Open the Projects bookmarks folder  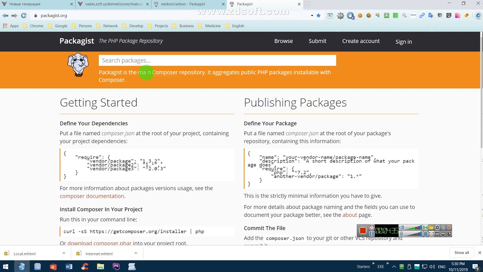[x=157, y=26]
